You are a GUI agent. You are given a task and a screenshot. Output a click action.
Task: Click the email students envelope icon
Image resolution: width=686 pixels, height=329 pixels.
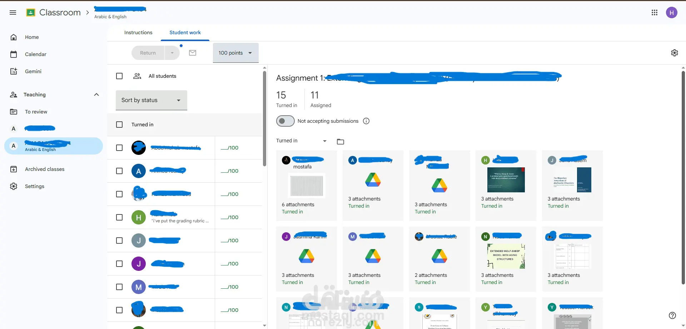(193, 53)
